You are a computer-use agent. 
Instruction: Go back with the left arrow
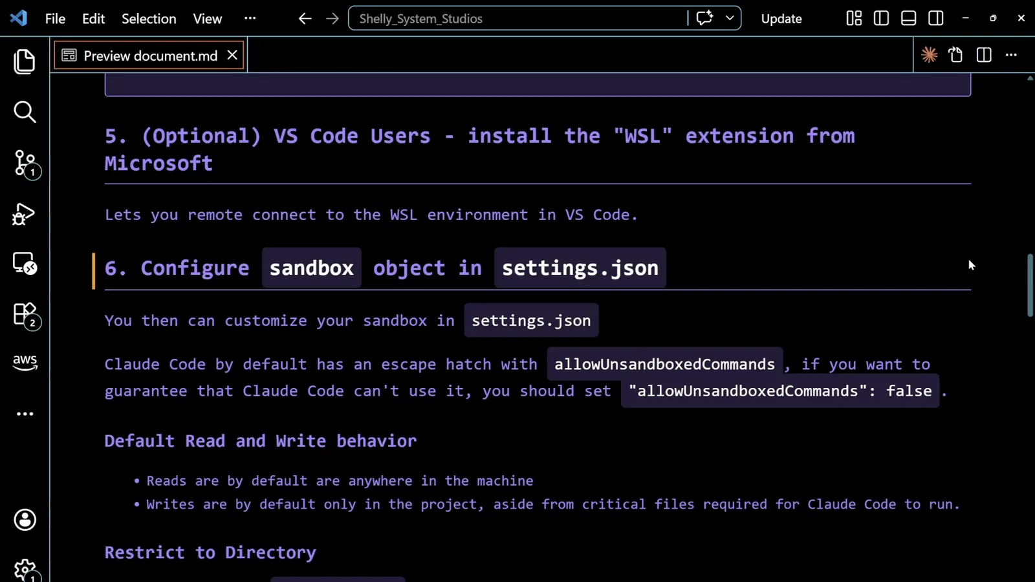305,19
